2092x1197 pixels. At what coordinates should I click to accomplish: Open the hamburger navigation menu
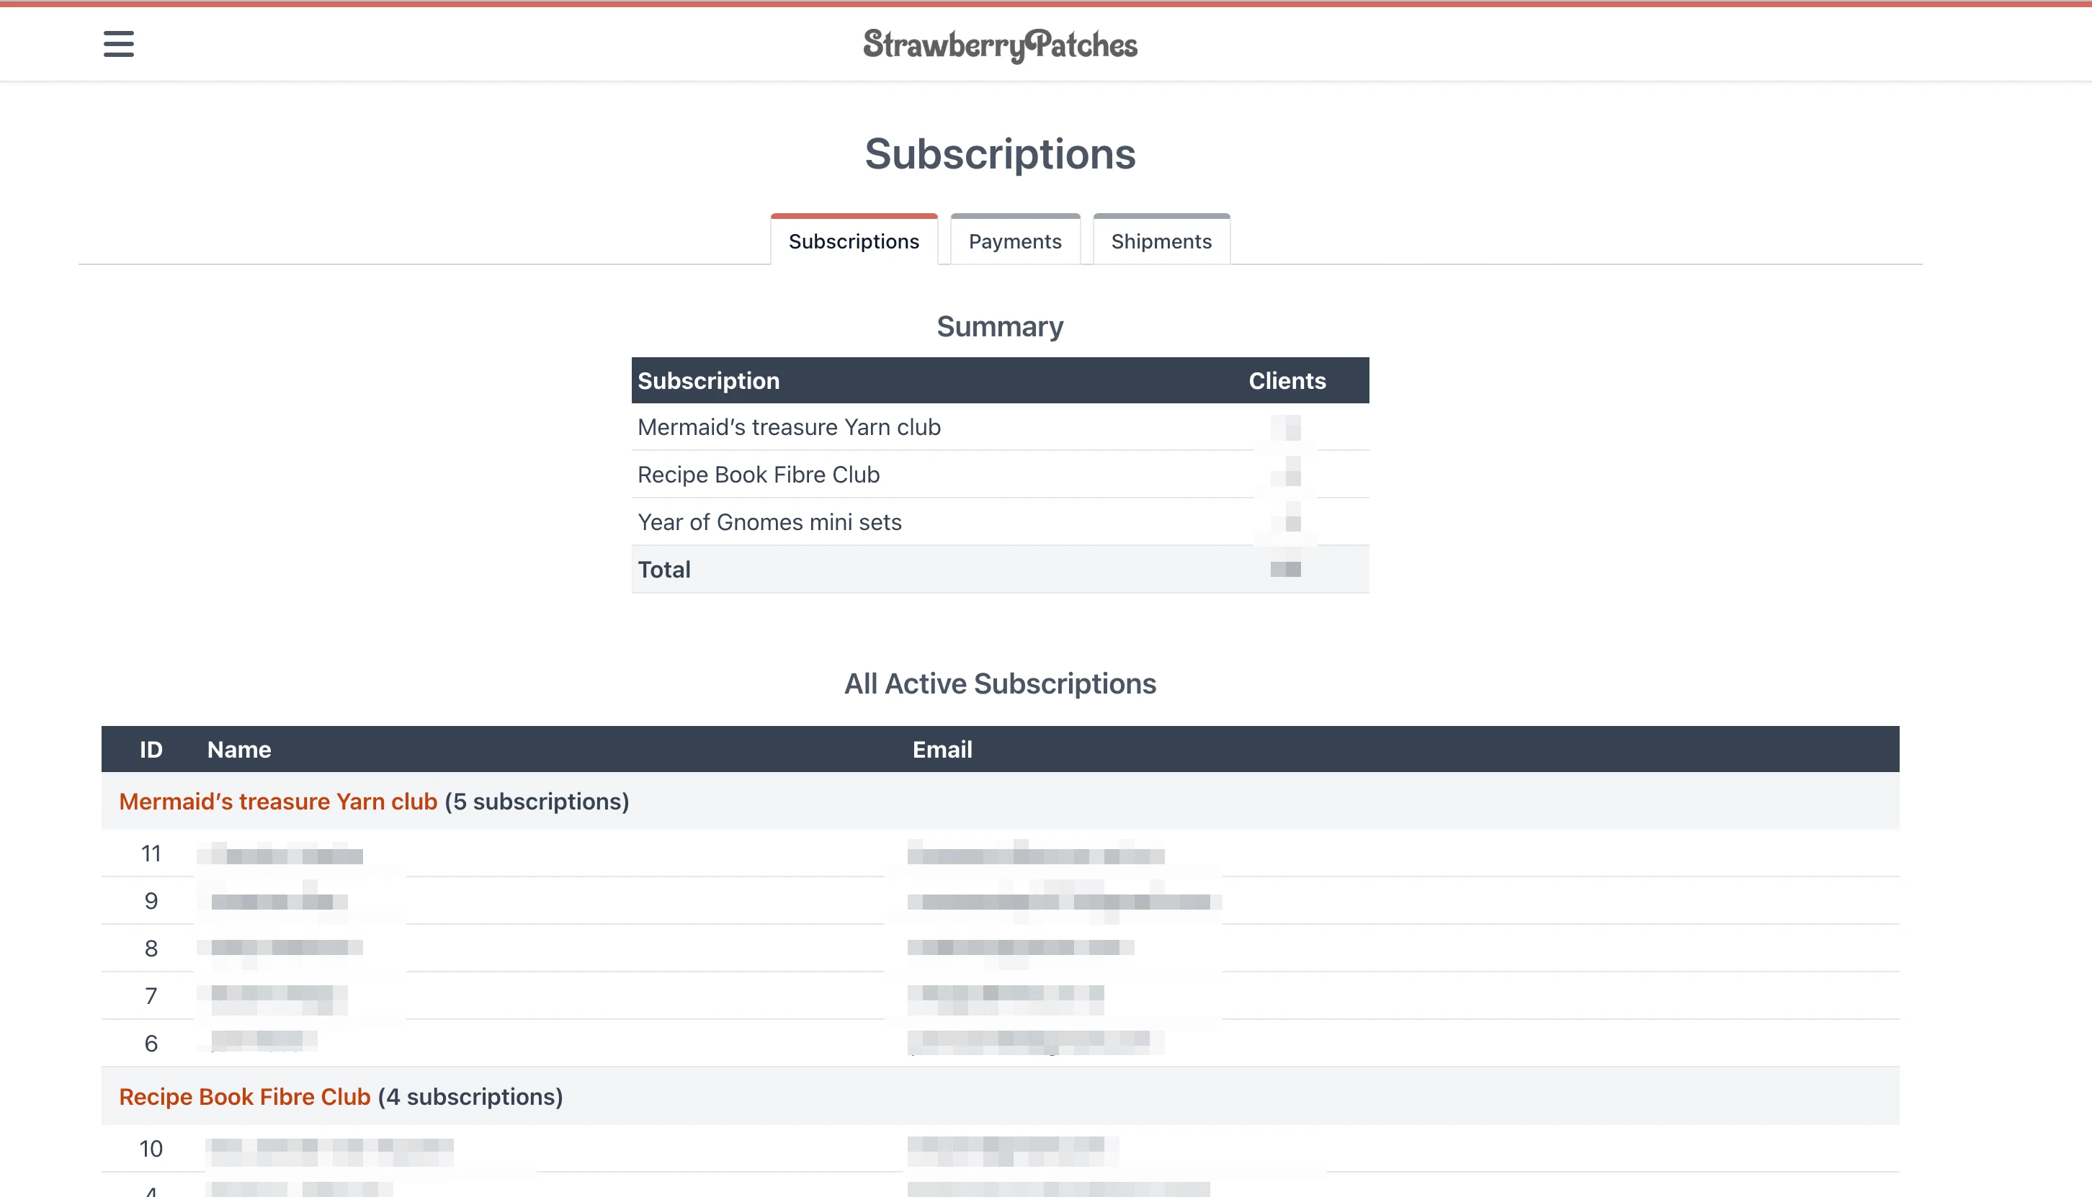pos(117,45)
